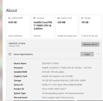103x101 pixels.
Task: Click Intel(R) HD Graphics 620 in Graphics card
Action: (x=67, y=36)
